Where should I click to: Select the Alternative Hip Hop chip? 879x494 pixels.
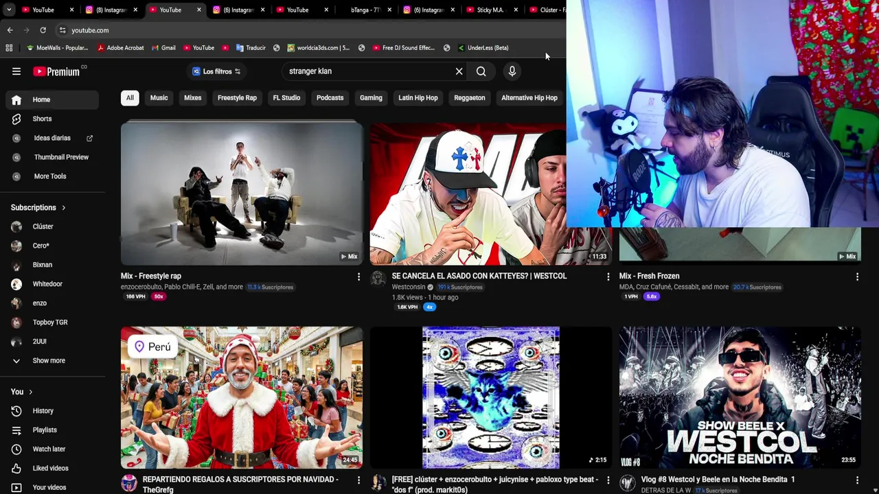pos(529,97)
